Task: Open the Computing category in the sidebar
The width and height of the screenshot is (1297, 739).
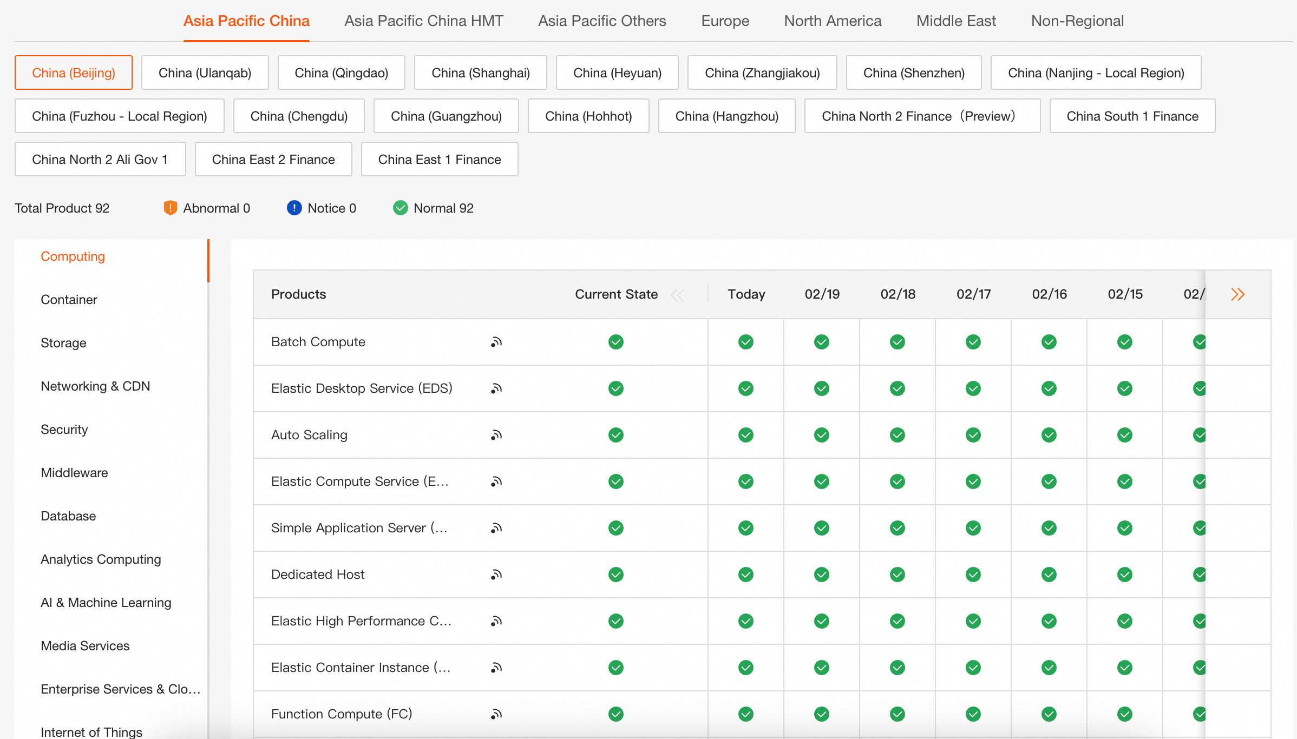Action: click(73, 256)
